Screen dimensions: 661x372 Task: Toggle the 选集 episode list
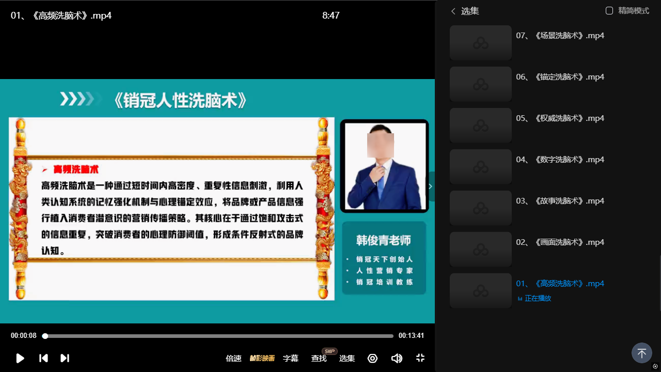[x=347, y=358]
